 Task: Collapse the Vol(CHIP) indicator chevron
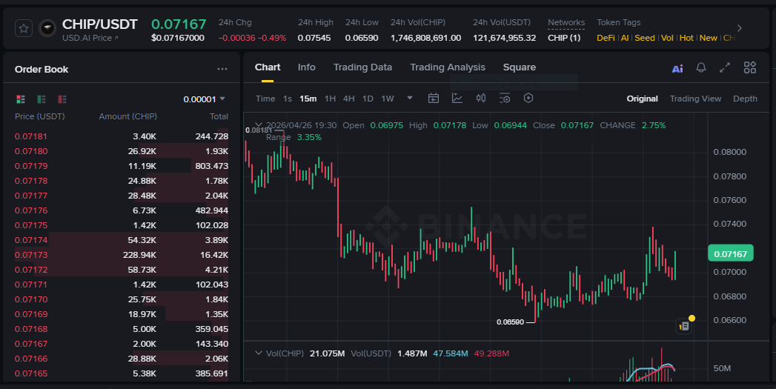259,353
